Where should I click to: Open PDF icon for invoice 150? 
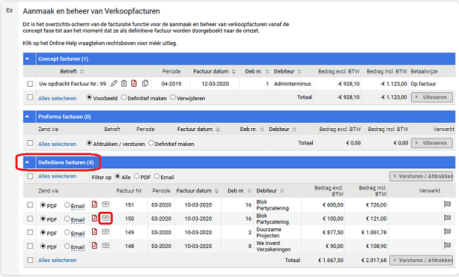tap(95, 218)
